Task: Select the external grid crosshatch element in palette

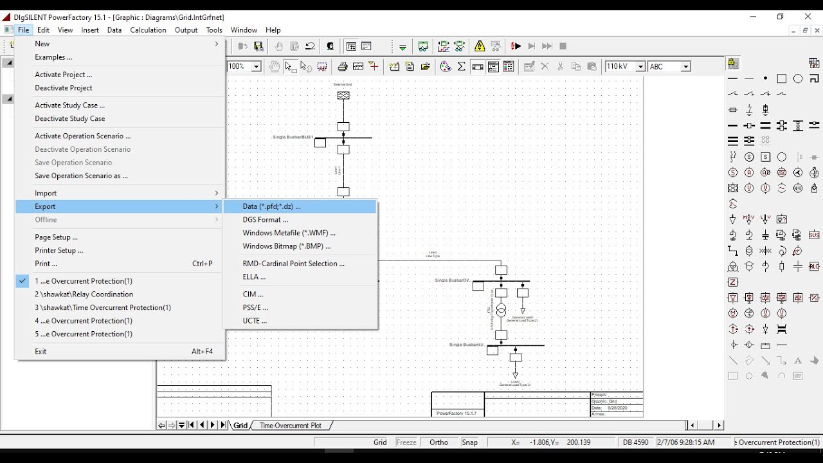Action: [x=733, y=188]
